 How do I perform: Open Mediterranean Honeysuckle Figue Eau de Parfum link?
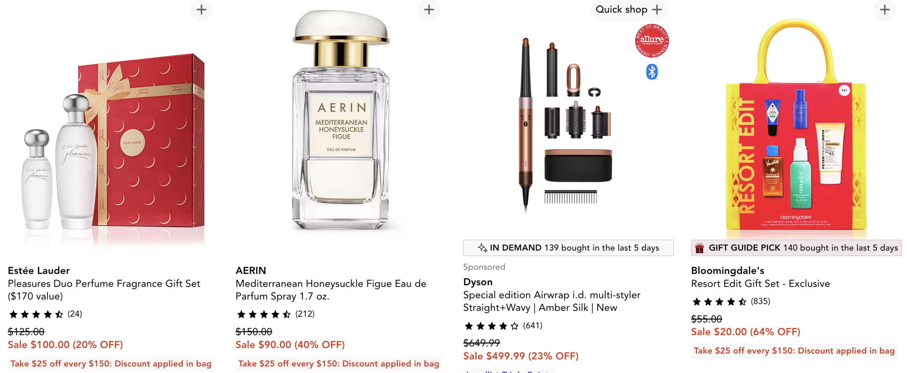pyautogui.click(x=331, y=290)
